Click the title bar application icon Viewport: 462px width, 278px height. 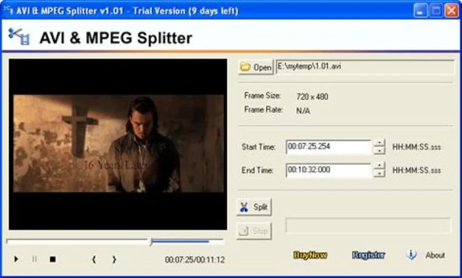point(8,10)
